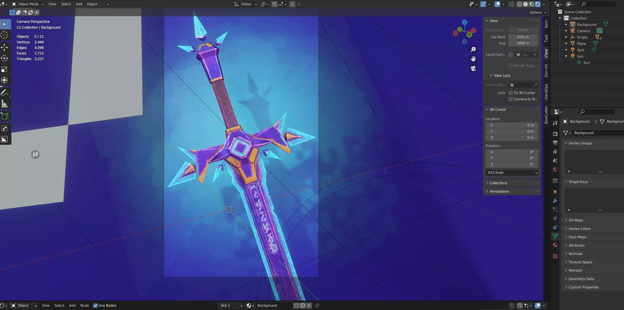Image resolution: width=624 pixels, height=310 pixels.
Task: Toggle X-ray display in viewport header
Action: pos(511,4)
